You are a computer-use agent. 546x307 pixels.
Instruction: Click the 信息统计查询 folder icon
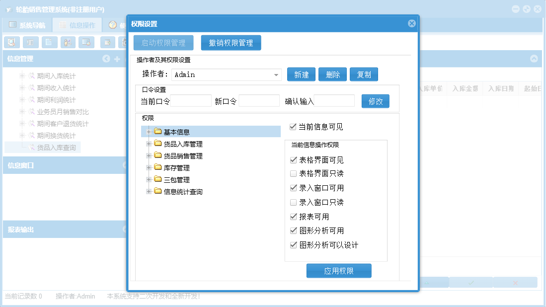click(158, 191)
